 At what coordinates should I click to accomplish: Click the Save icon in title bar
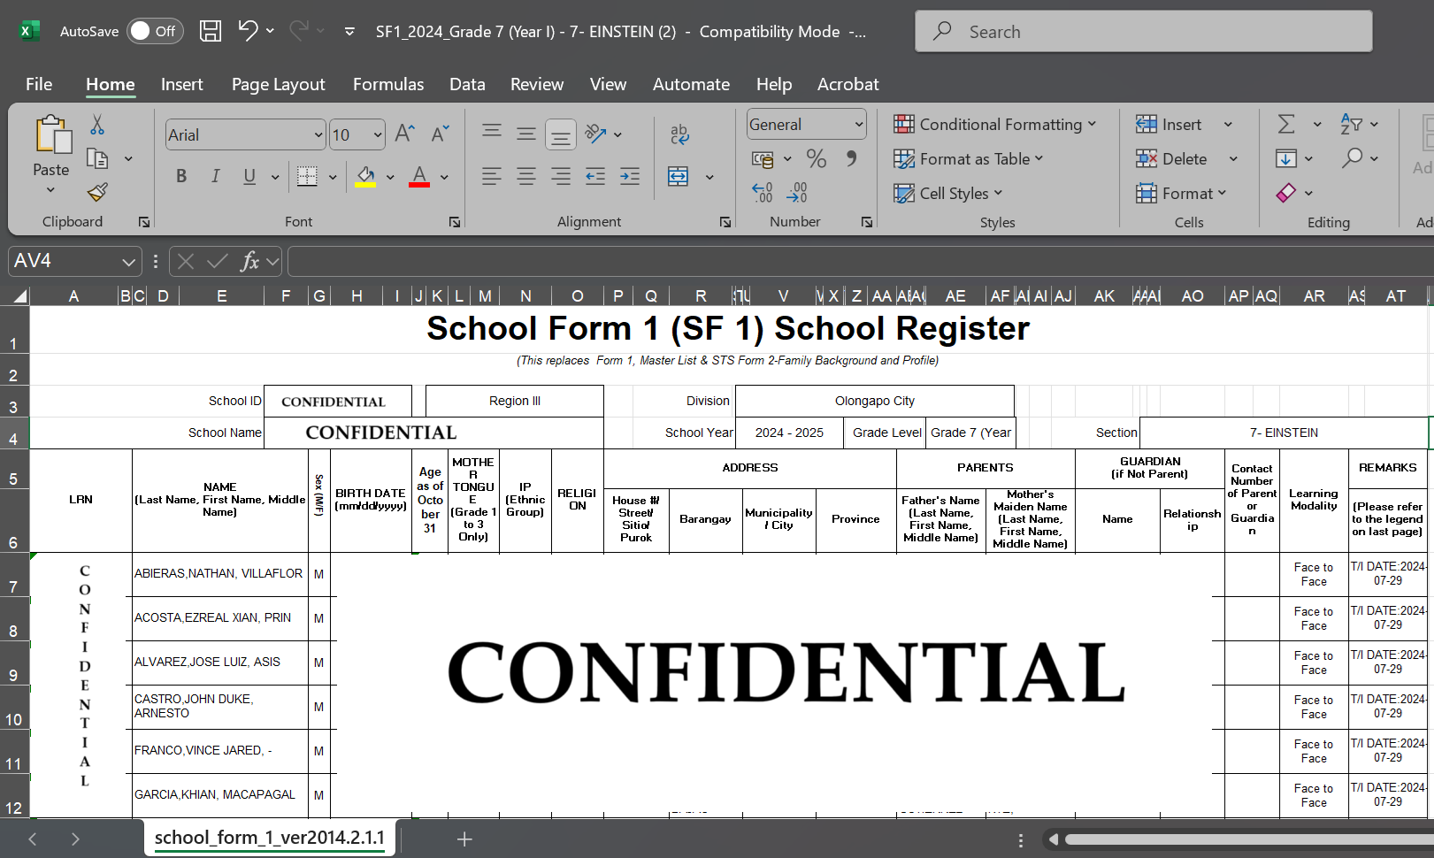pos(211,31)
